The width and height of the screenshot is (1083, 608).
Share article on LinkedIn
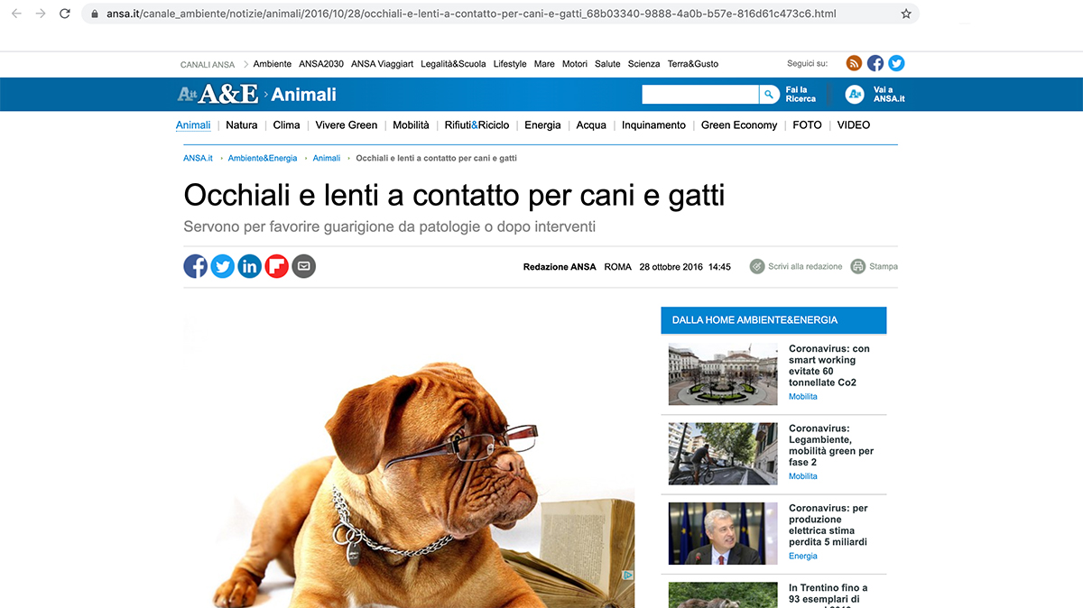pos(249,266)
